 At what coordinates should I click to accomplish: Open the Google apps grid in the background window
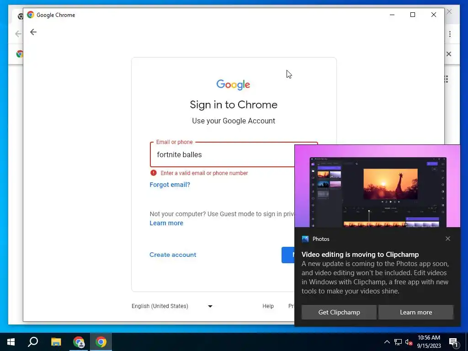(447, 79)
